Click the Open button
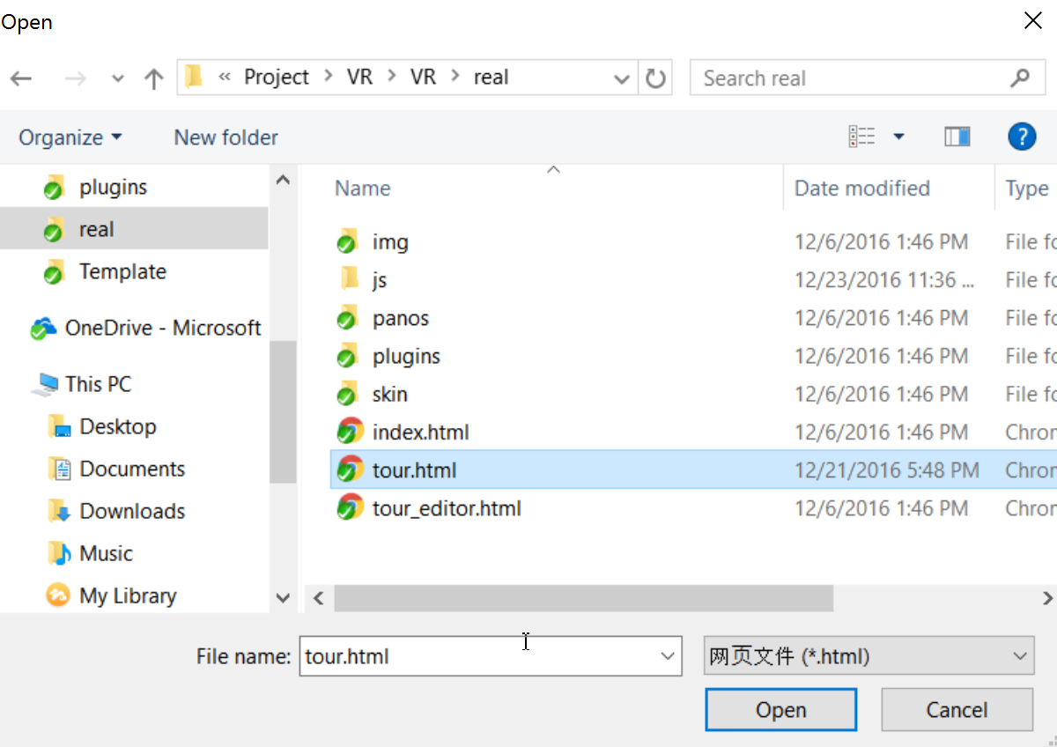This screenshot has width=1057, height=747. 780,710
